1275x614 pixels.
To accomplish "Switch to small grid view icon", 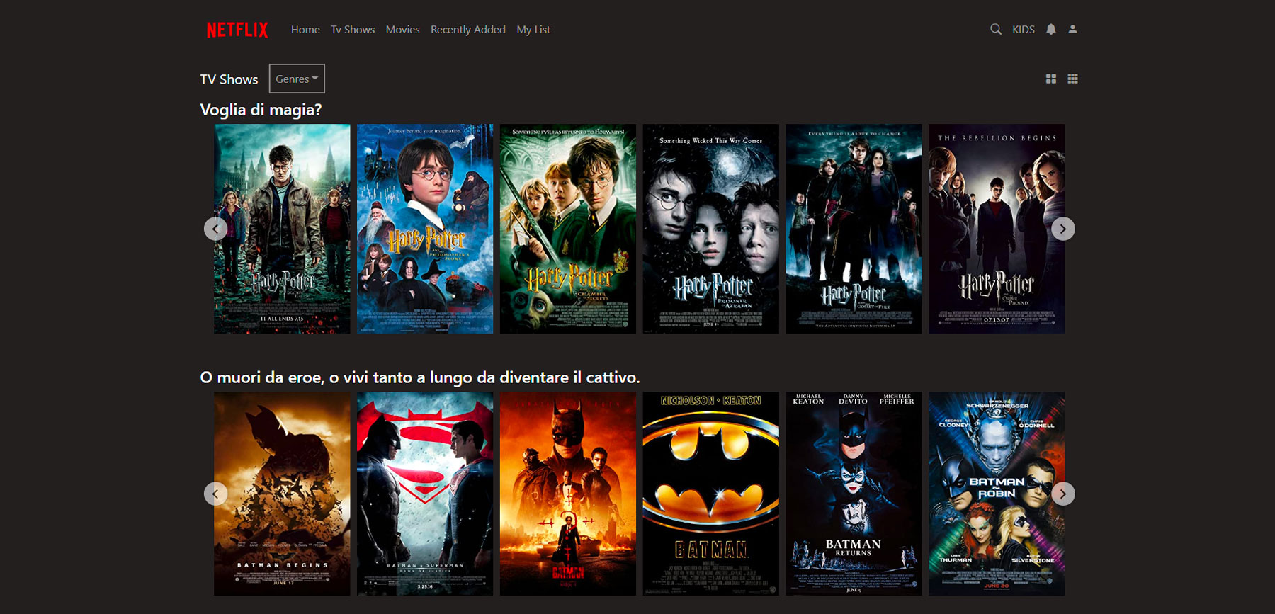I will [x=1073, y=79].
